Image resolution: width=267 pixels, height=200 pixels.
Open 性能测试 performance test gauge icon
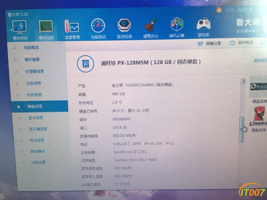pos(98,26)
